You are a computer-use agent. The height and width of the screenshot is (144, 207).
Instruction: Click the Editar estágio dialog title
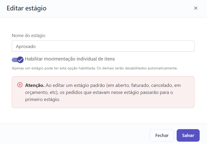pyautogui.click(x=26, y=8)
